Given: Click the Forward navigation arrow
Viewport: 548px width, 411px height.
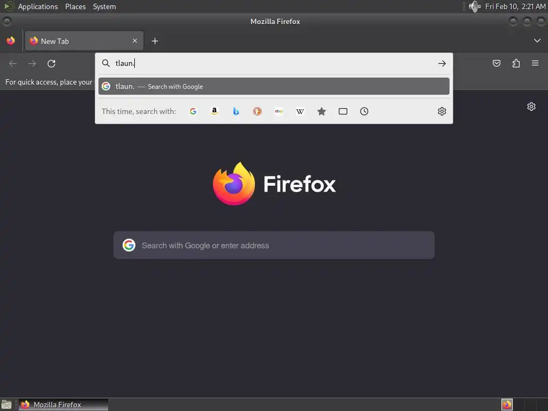Looking at the screenshot, I should click(x=32, y=64).
